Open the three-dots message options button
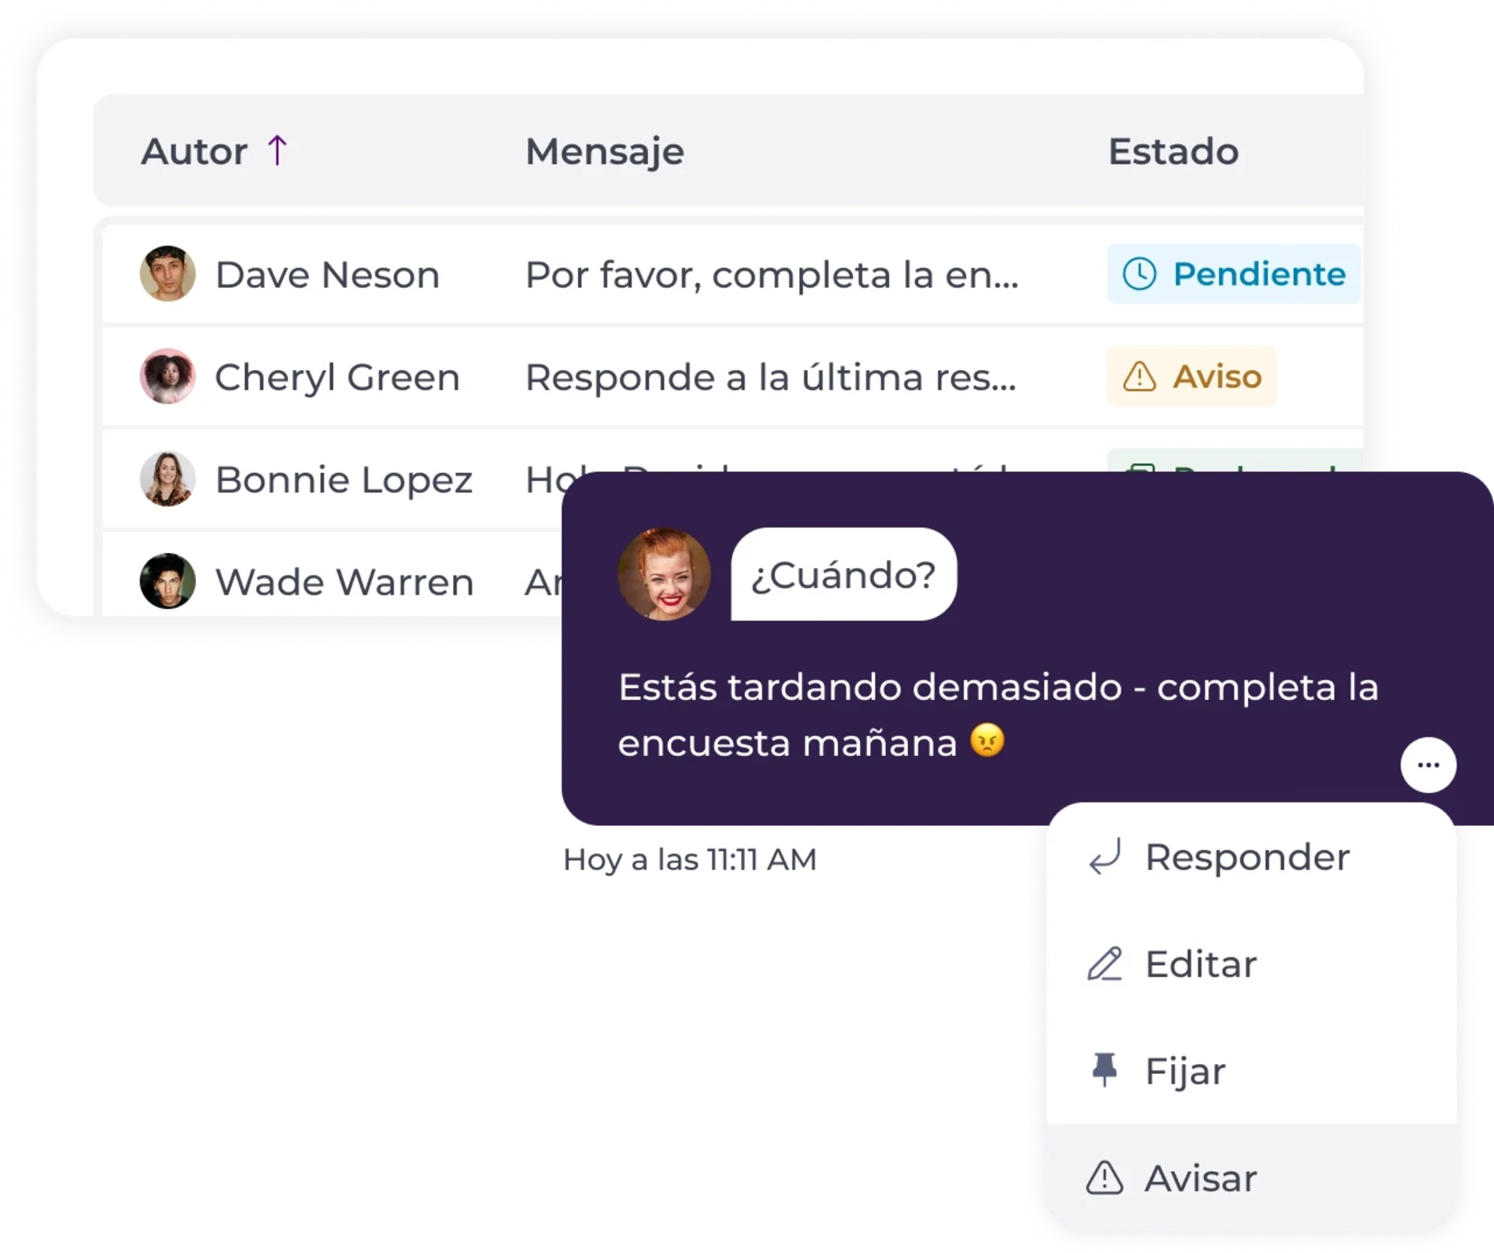 tap(1428, 765)
